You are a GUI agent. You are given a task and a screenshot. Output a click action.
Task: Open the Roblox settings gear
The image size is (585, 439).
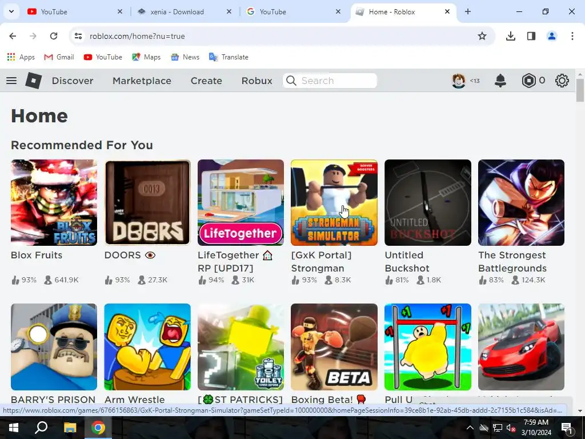tap(562, 81)
